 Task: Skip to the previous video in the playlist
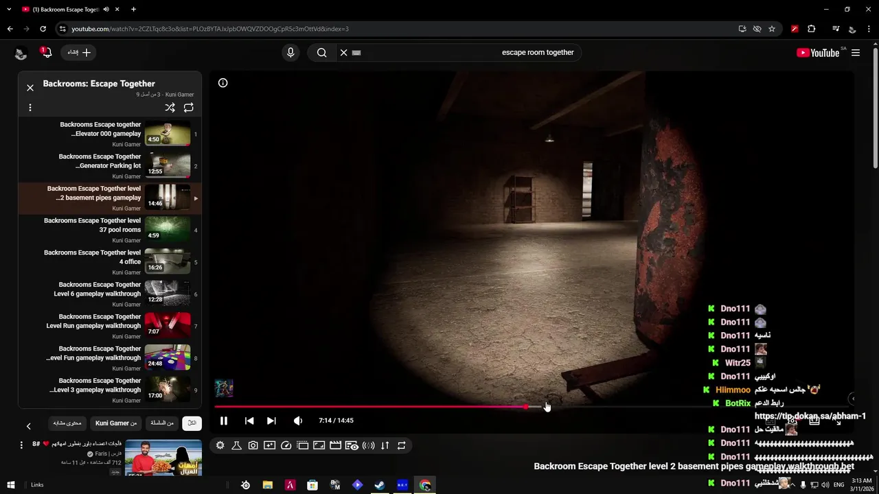coord(249,421)
